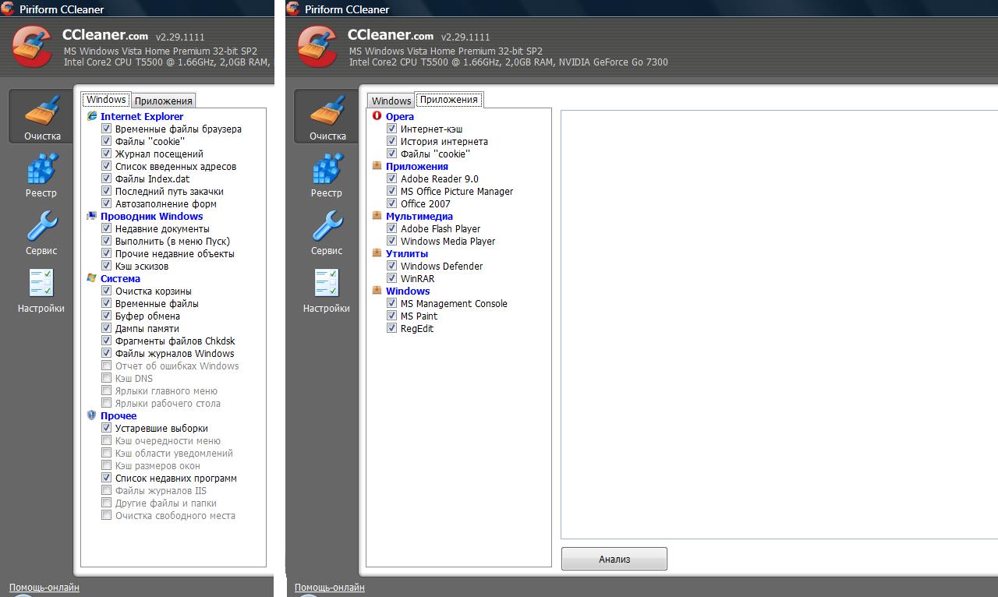Image resolution: width=998 pixels, height=597 pixels.
Task: Switch to Приложения tab in left CCleaner window
Action: 164,101
